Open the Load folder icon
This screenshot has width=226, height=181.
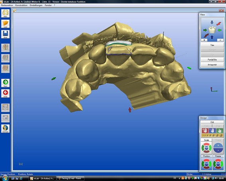(x=5, y=24)
